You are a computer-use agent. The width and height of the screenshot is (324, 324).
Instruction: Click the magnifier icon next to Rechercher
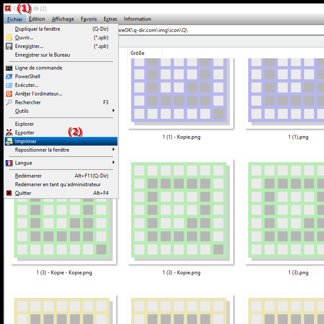[9, 102]
